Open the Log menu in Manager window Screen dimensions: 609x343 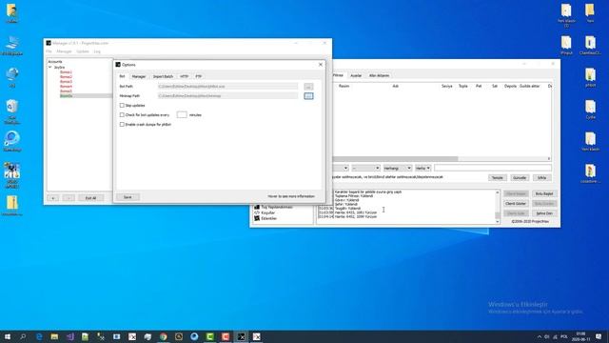click(x=97, y=51)
